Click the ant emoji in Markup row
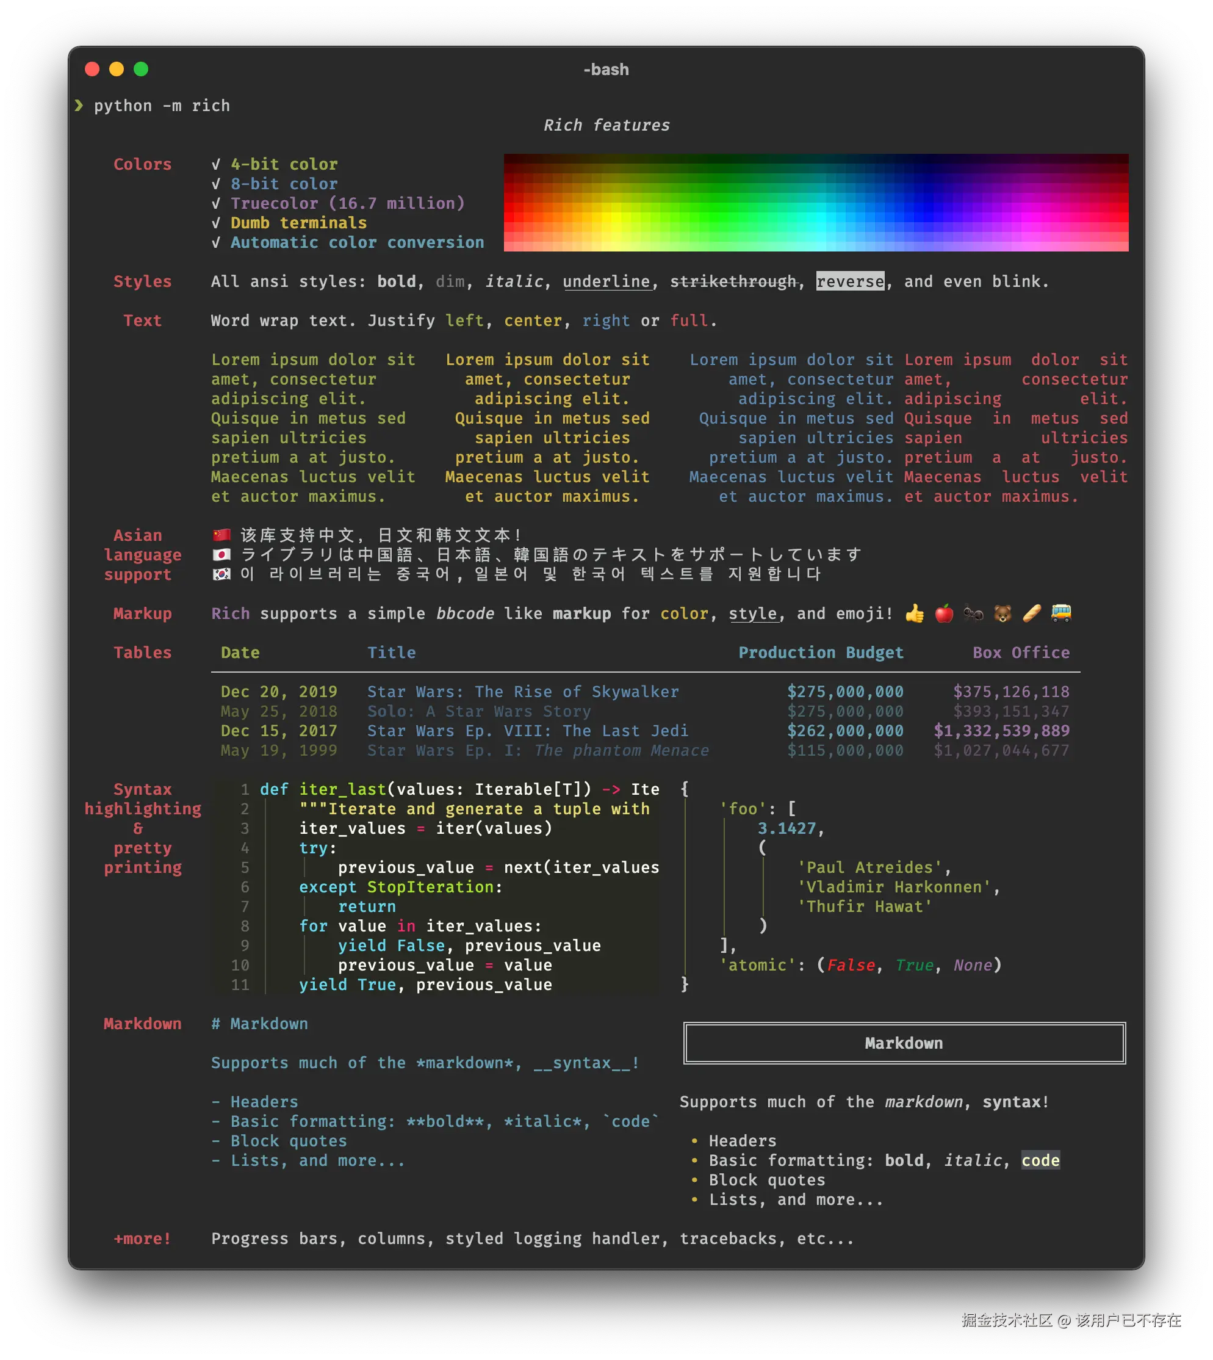This screenshot has height=1360, width=1213. (x=973, y=613)
